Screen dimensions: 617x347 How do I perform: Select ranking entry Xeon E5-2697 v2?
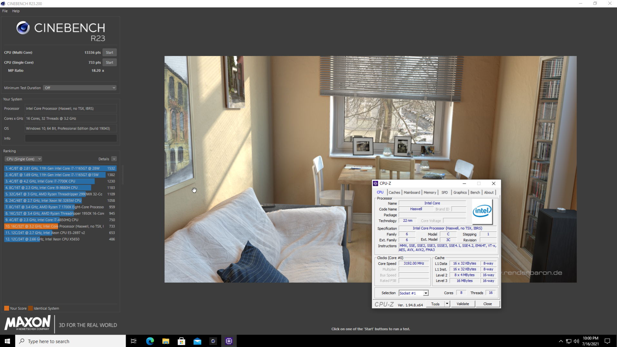pos(60,233)
